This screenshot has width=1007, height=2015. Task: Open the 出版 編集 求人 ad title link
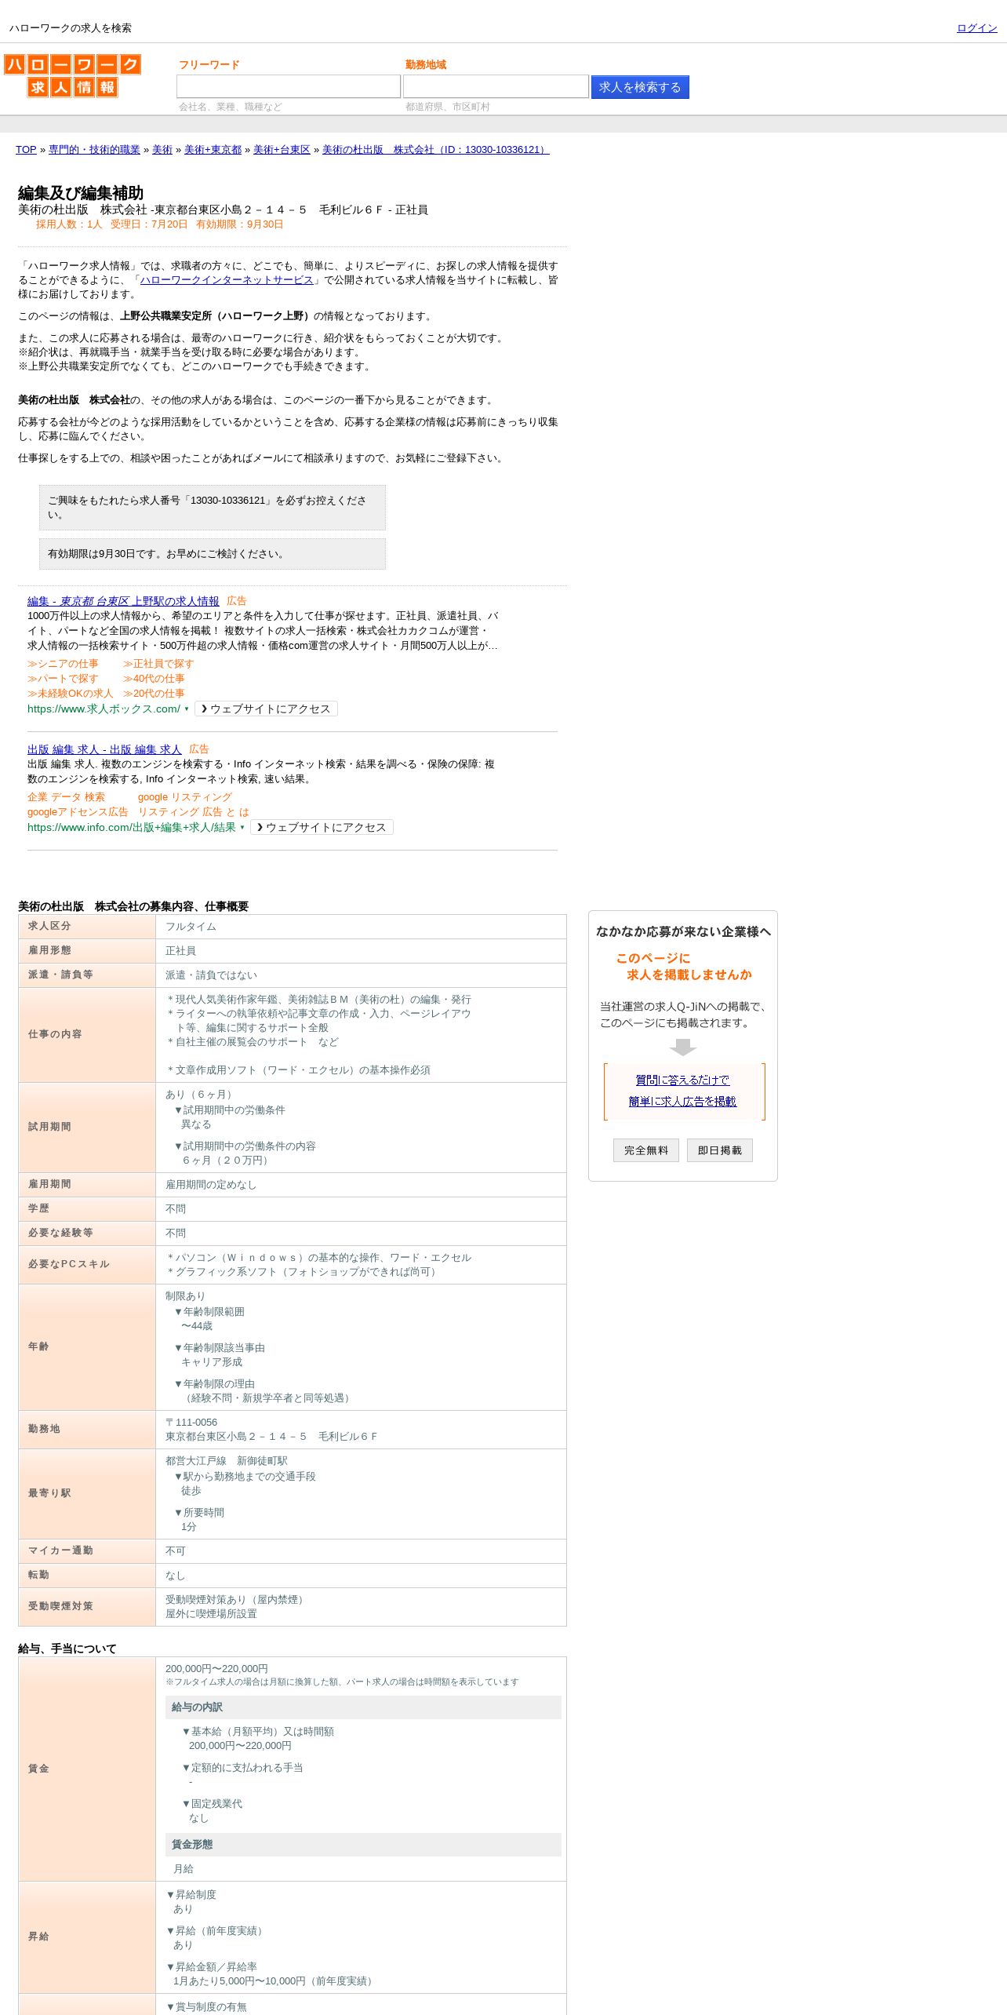click(x=104, y=749)
